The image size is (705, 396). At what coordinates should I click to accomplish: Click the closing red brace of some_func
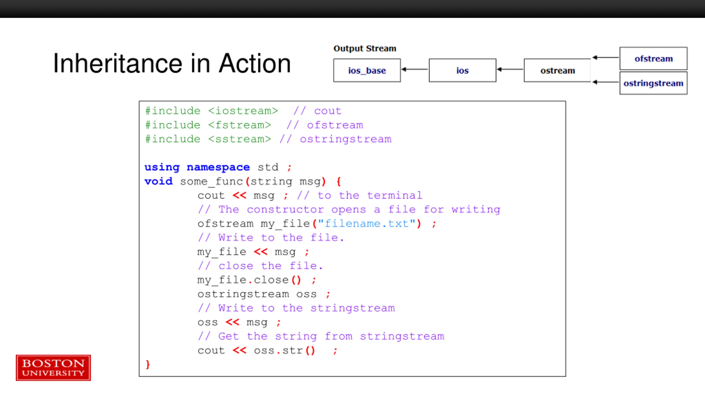[x=148, y=365]
